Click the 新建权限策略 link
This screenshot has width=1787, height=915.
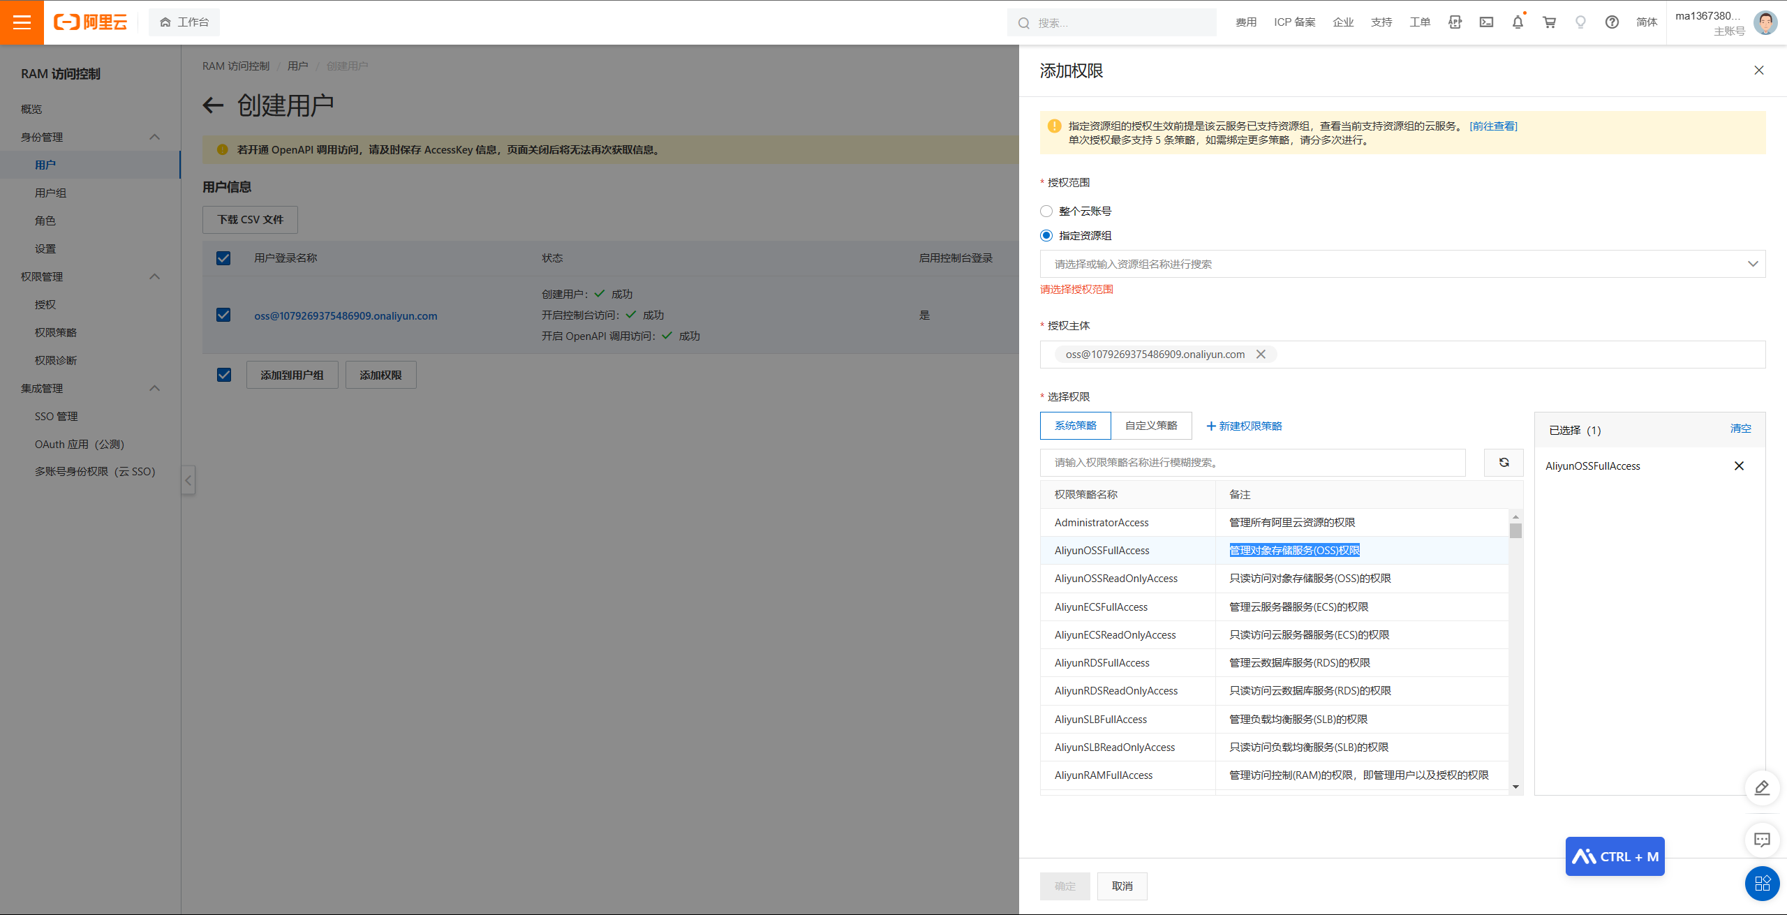1244,426
